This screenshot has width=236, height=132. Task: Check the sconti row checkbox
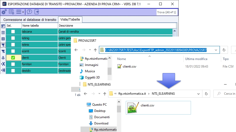13,51
